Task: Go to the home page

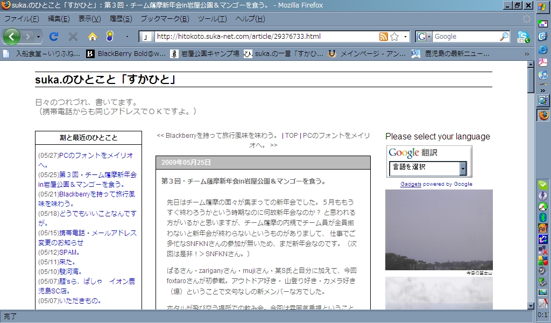Action: (93, 37)
